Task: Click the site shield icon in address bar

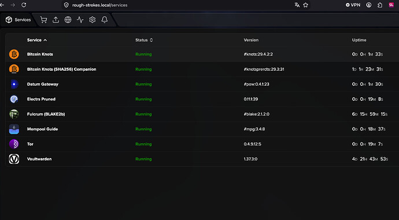Action: (x=66, y=5)
